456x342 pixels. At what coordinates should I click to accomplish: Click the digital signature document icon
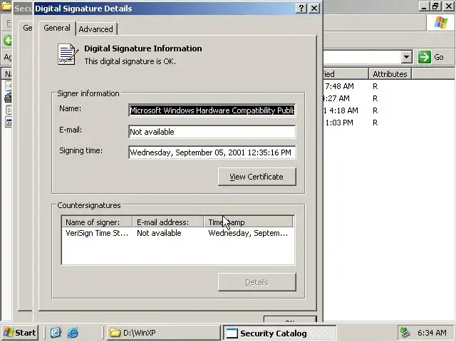point(68,54)
